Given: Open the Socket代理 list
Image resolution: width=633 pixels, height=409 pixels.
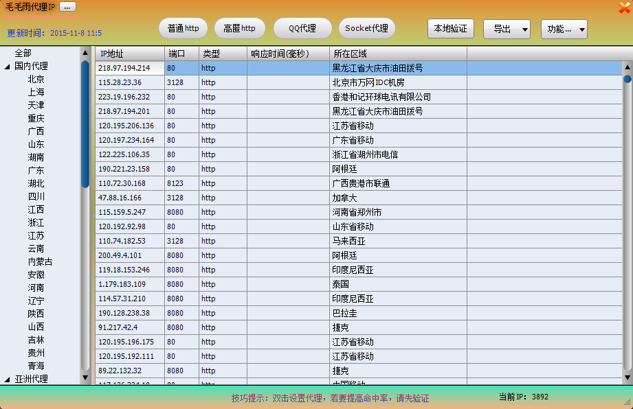Looking at the screenshot, I should coord(366,28).
